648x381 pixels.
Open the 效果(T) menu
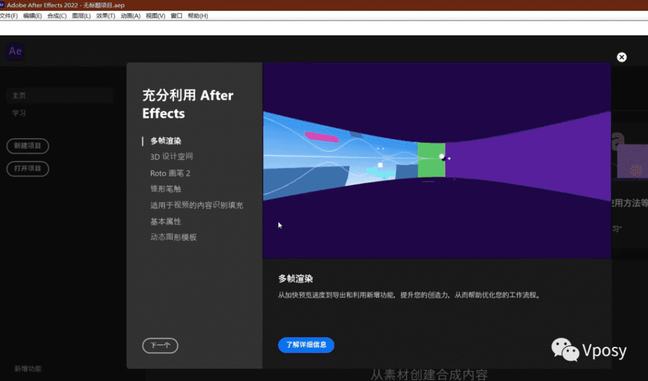pyautogui.click(x=106, y=16)
